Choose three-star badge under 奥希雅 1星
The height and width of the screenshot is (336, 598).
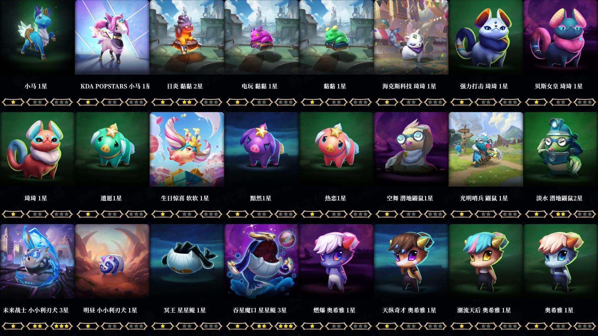585,326
